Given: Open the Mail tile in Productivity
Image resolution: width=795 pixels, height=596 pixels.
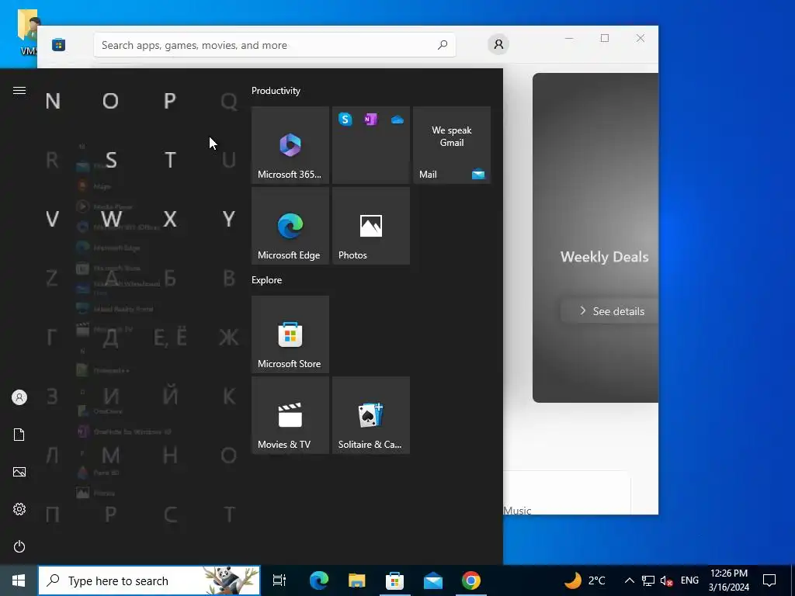Looking at the screenshot, I should (452, 145).
